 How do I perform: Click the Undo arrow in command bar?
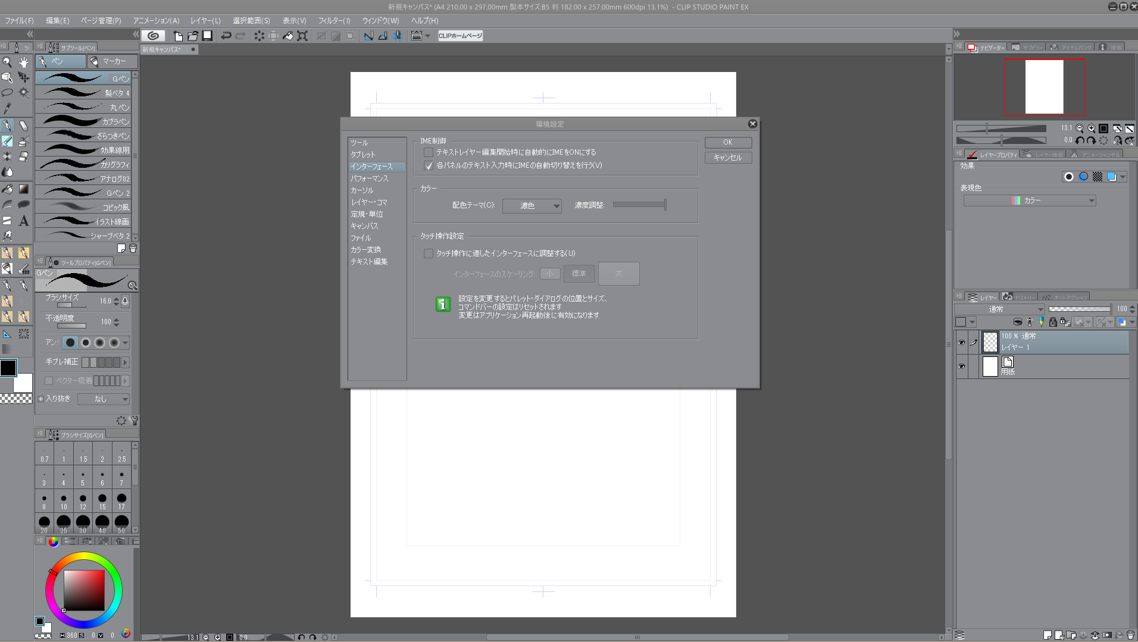[x=226, y=36]
